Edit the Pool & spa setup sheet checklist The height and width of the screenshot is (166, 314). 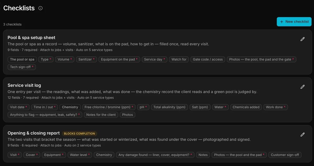[x=302, y=39]
